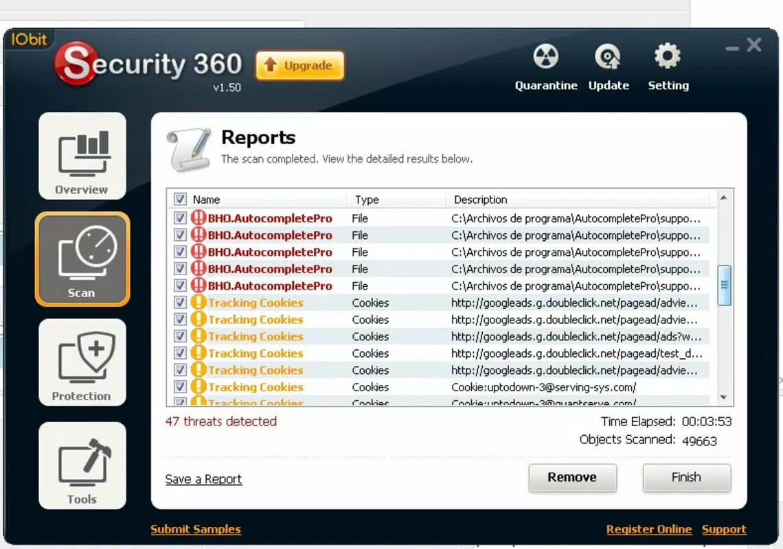Open the Protection tab
783x549 pixels.
click(82, 362)
